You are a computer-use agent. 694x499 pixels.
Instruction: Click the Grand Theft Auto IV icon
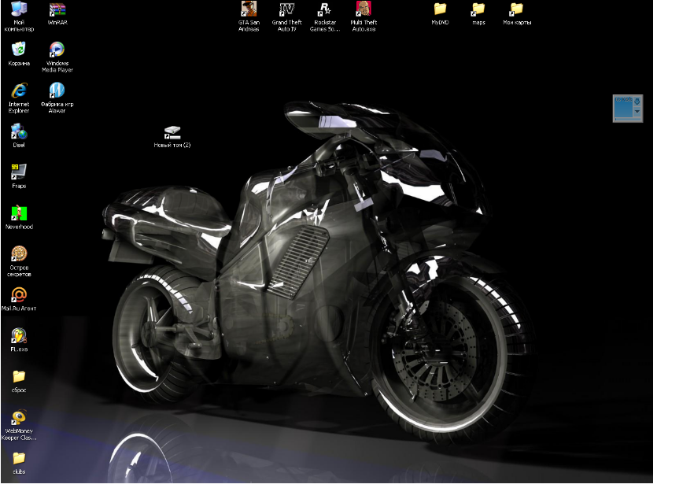tap(287, 9)
